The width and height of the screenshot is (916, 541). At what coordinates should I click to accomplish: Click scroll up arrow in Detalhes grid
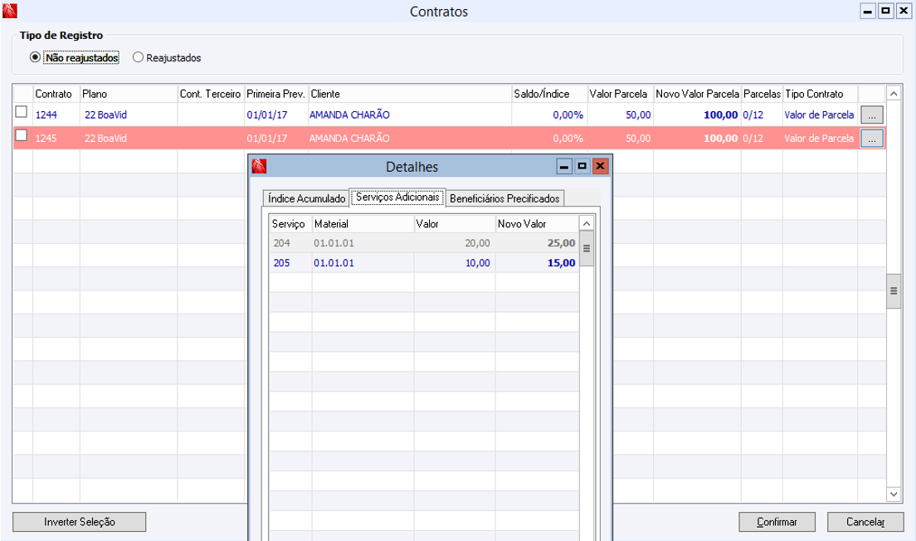(587, 223)
